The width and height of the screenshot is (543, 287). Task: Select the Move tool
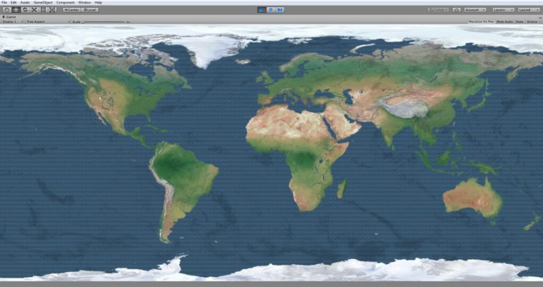pos(16,10)
